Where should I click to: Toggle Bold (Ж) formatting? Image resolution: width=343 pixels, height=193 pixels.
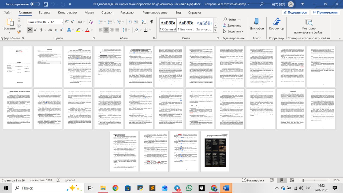tap(30, 30)
